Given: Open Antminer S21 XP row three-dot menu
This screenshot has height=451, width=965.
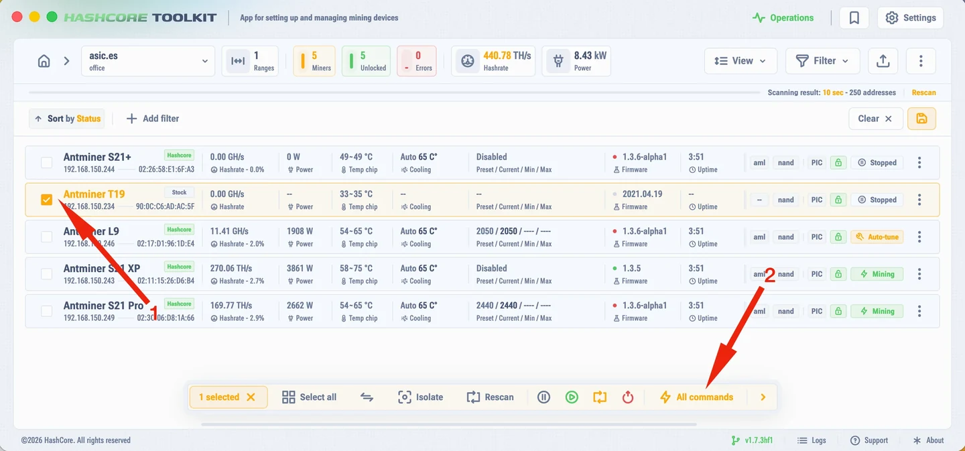Looking at the screenshot, I should pyautogui.click(x=919, y=274).
